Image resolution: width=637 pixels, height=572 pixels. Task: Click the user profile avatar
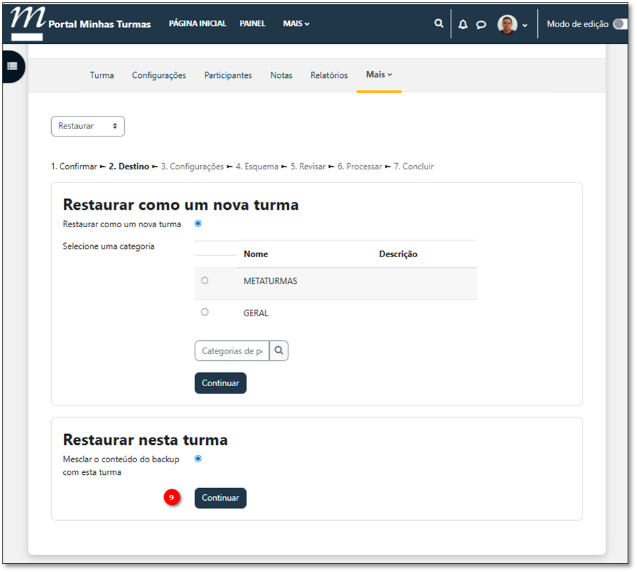click(507, 25)
